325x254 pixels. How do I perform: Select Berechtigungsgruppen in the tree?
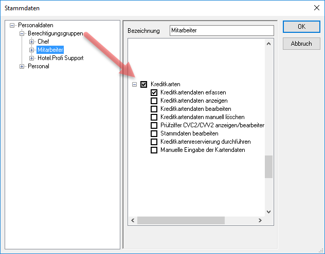pos(56,33)
